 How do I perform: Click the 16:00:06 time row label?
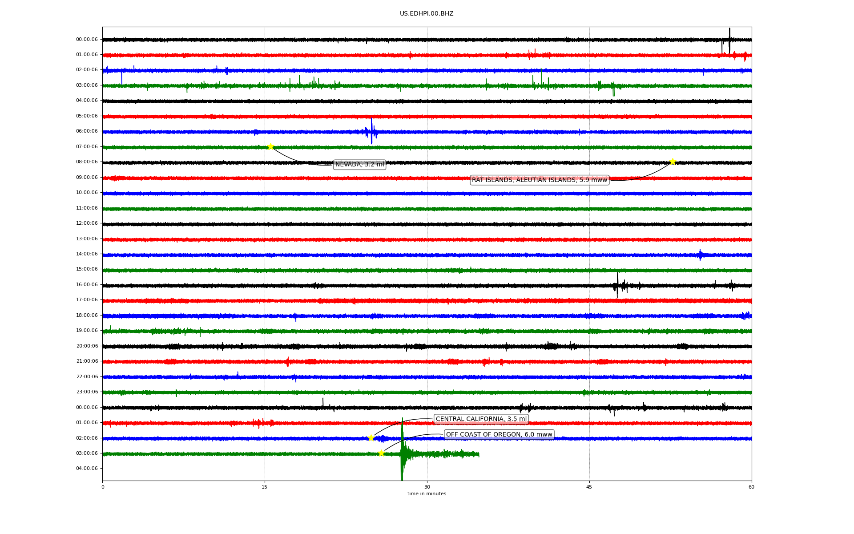tap(87, 284)
